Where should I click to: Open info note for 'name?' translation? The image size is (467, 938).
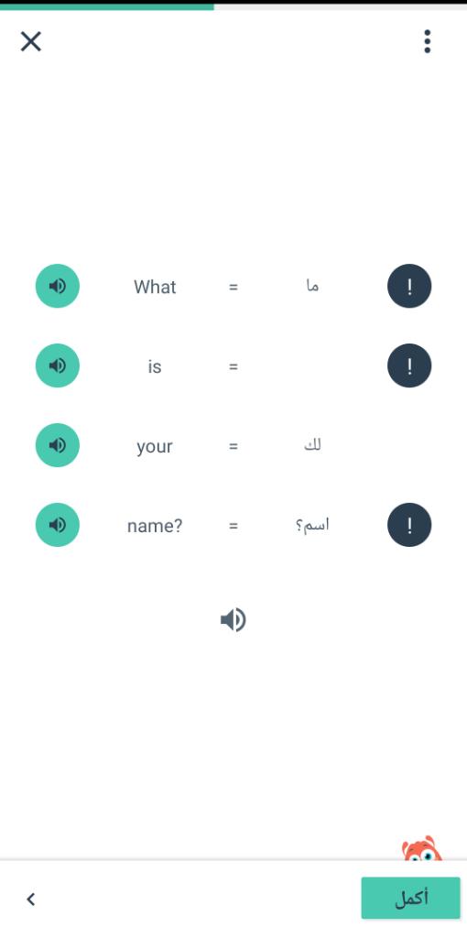(409, 525)
